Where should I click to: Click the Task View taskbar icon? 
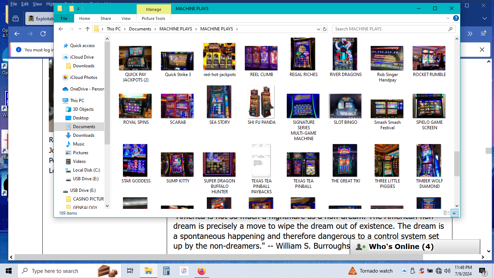point(130,271)
